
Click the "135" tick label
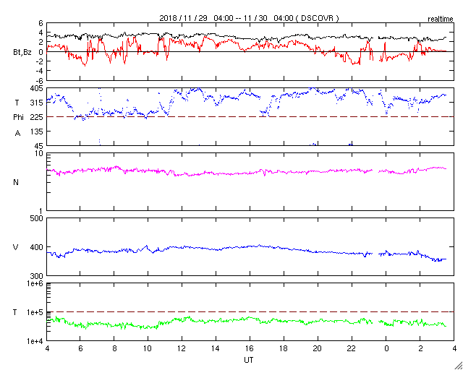[37, 132]
